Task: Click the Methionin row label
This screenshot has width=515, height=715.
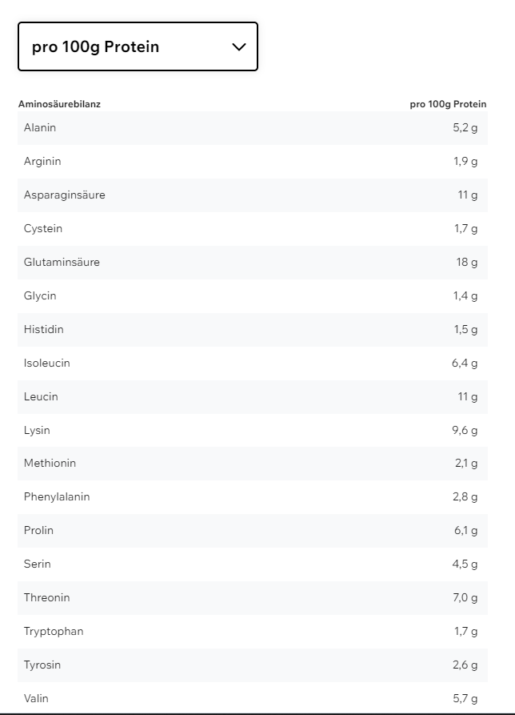Action: pyautogui.click(x=50, y=463)
